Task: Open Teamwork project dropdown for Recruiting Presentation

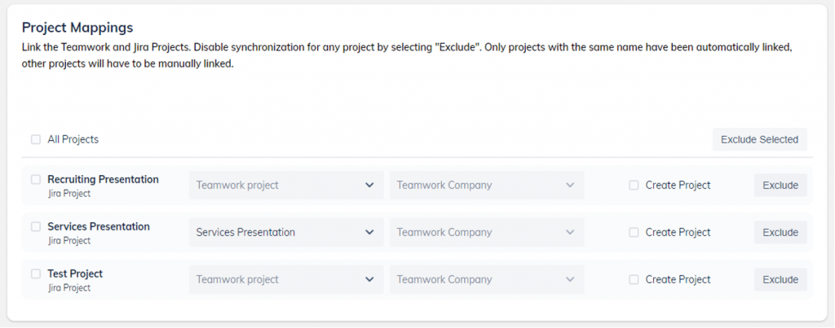Action: tap(285, 186)
